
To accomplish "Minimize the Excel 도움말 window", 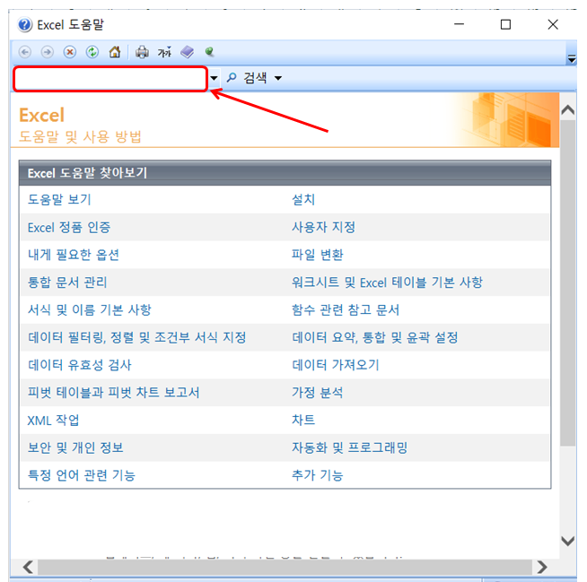I will pos(459,24).
